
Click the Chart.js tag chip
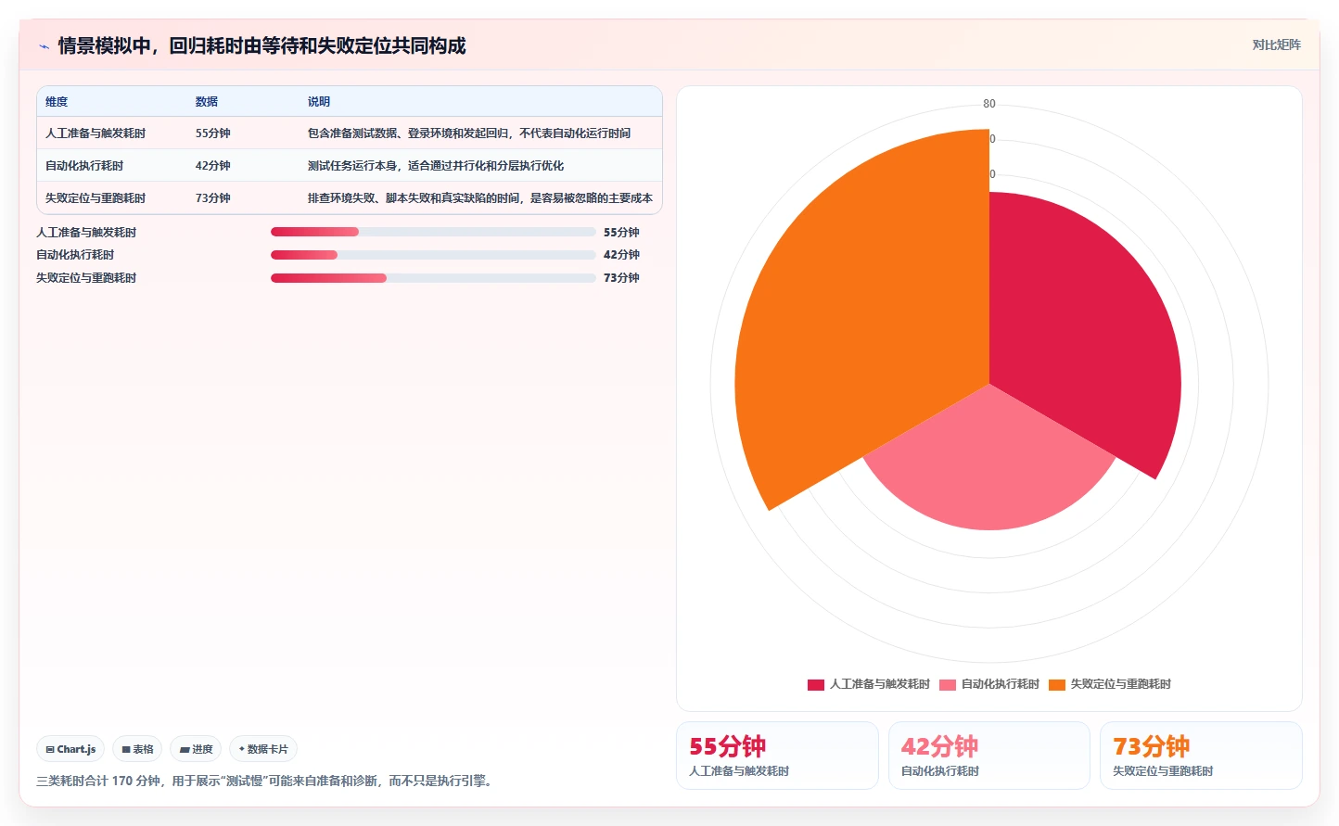(70, 749)
